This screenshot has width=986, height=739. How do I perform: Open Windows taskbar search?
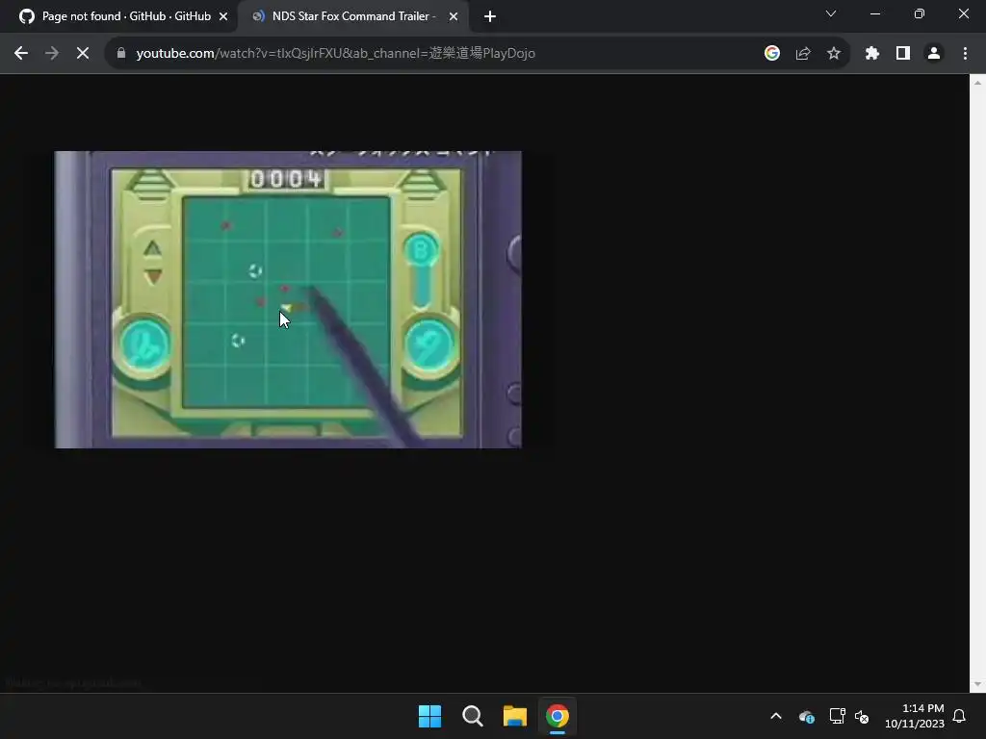pyautogui.click(x=472, y=716)
